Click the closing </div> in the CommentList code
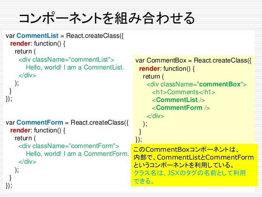The width and height of the screenshot is (262, 197). 28,75
